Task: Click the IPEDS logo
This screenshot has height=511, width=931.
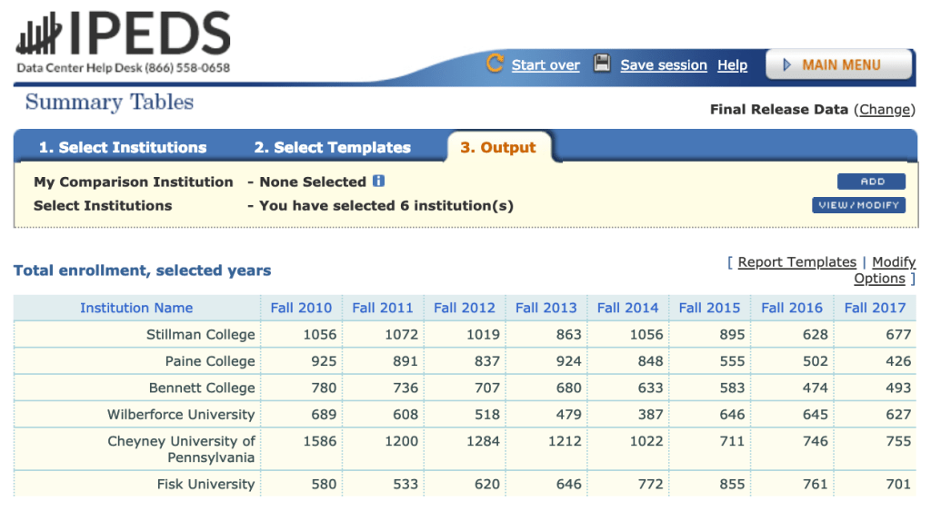Action: (123, 36)
